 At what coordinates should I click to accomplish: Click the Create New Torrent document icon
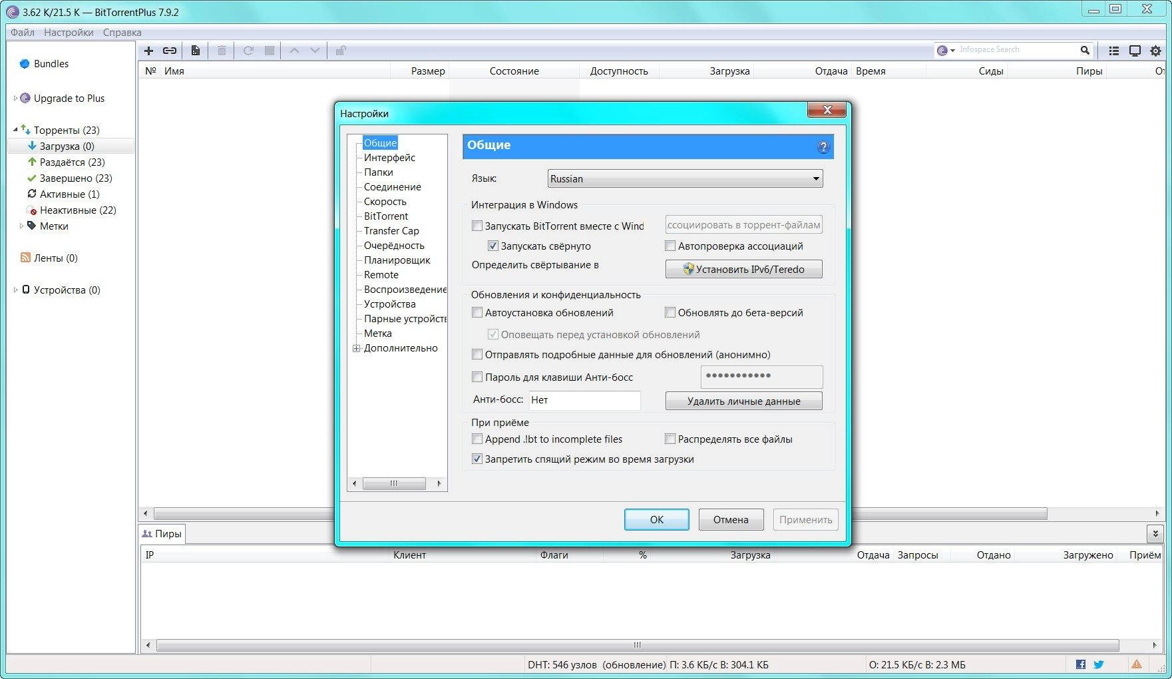[x=195, y=51]
